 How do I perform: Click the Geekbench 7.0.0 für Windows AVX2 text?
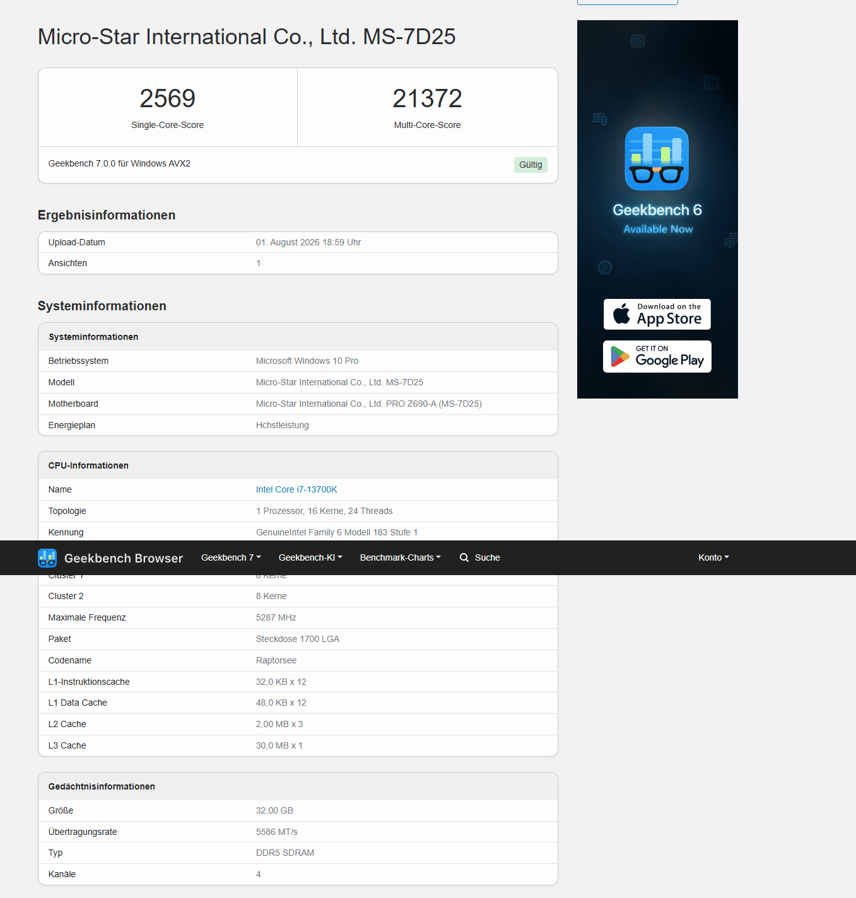coord(119,163)
